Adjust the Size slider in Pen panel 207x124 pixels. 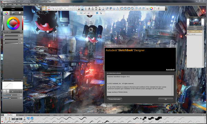coord(10,95)
